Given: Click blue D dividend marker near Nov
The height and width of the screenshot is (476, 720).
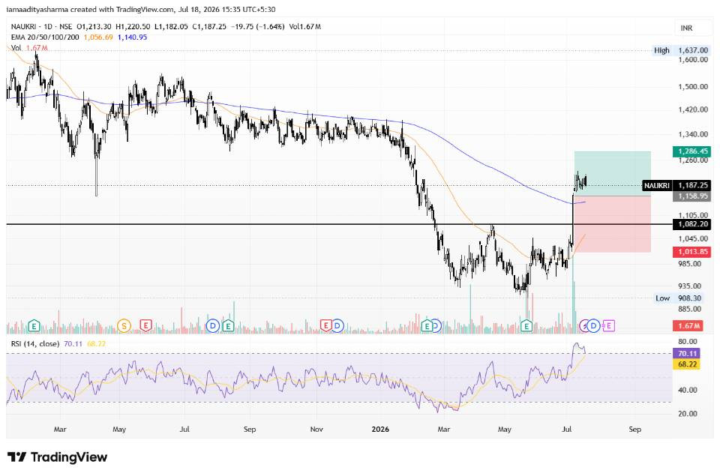Looking at the screenshot, I should (x=337, y=326).
